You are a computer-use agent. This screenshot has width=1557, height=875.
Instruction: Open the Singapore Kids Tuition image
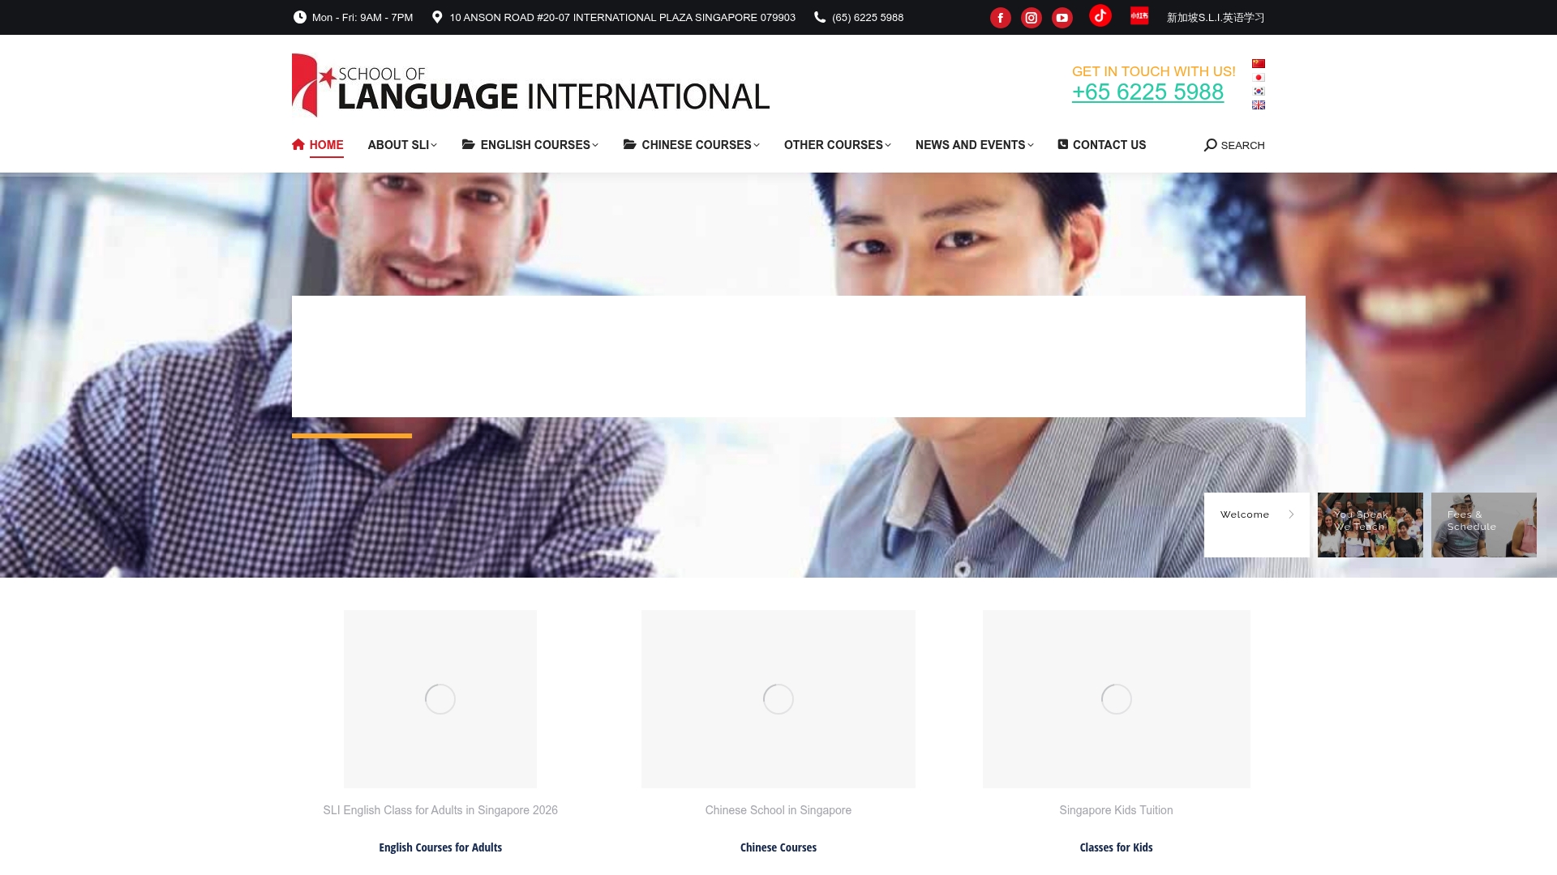(x=1116, y=699)
